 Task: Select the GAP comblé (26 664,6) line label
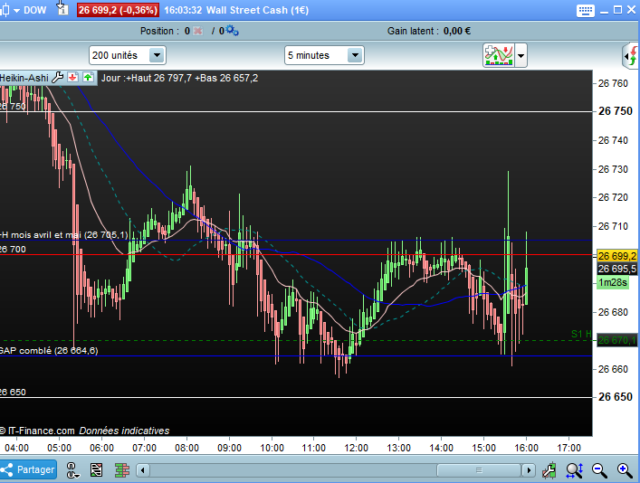point(49,350)
